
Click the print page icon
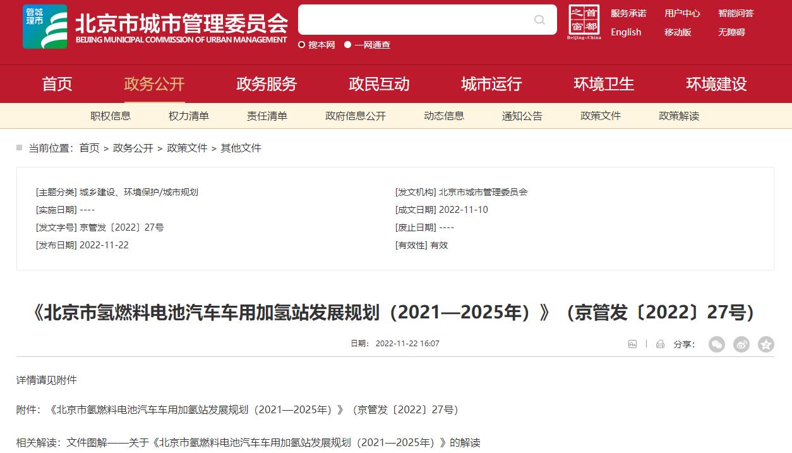[660, 344]
